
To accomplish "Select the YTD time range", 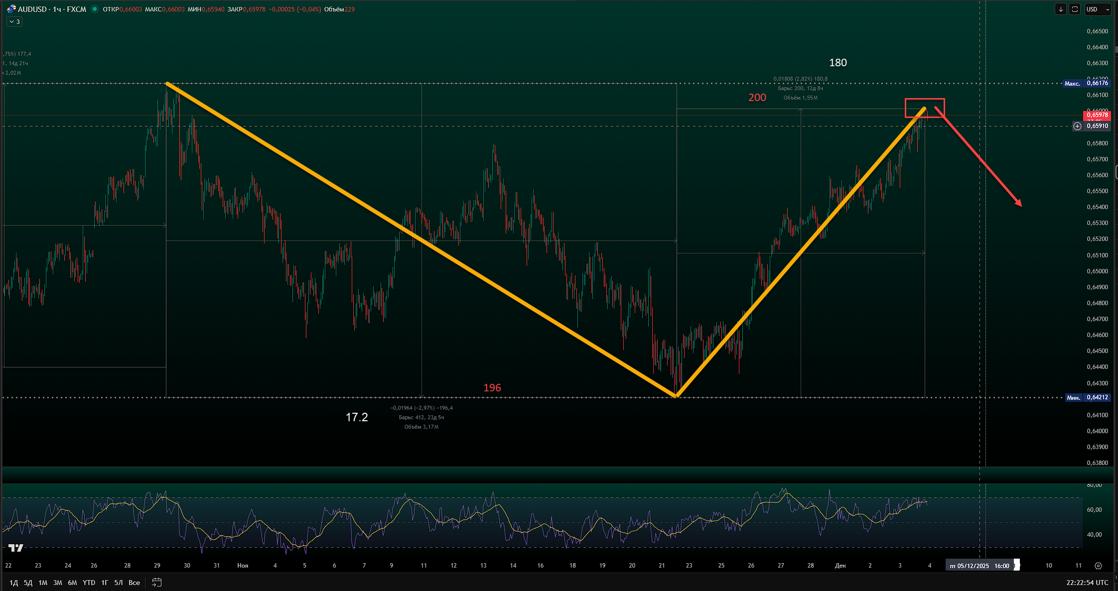I will (x=89, y=582).
